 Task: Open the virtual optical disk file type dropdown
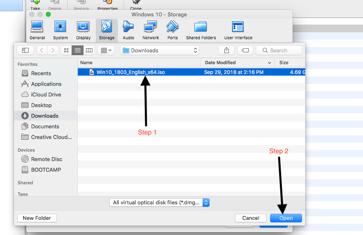tap(160, 203)
